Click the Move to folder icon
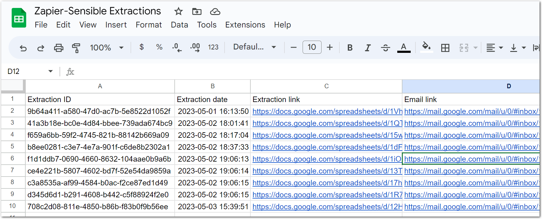Image resolution: width=542 pixels, height=219 pixels. (x=197, y=12)
